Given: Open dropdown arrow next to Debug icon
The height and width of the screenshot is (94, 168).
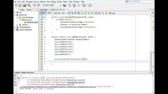Looking at the screenshot, I should coord(87,5).
